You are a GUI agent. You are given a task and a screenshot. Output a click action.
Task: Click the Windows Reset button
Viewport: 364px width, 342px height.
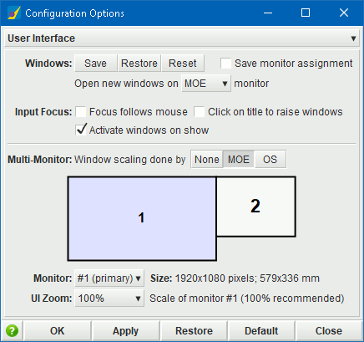[183, 64]
